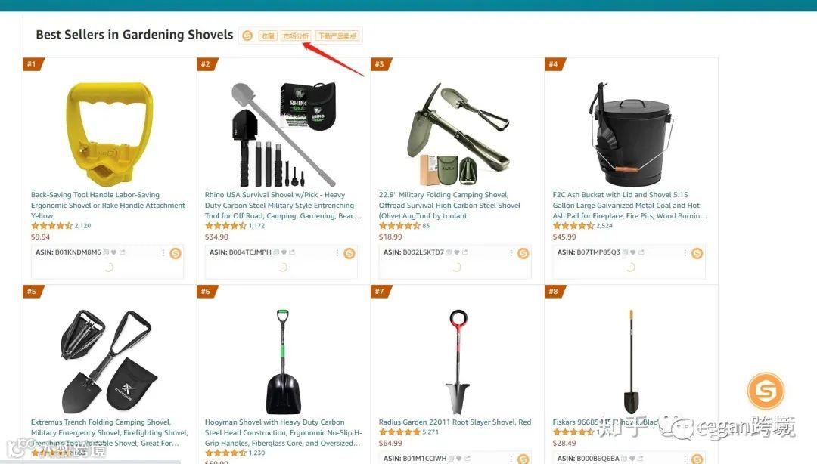Click orange S icon in ASIN B07TMP85Q3 row
817x464 pixels.
[x=697, y=254]
